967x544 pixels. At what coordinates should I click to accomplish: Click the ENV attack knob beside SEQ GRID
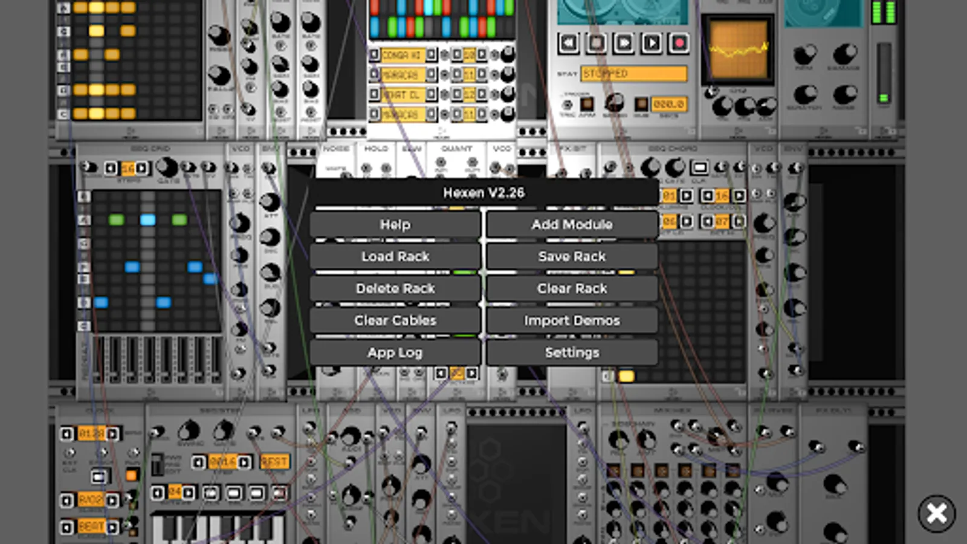270,202
